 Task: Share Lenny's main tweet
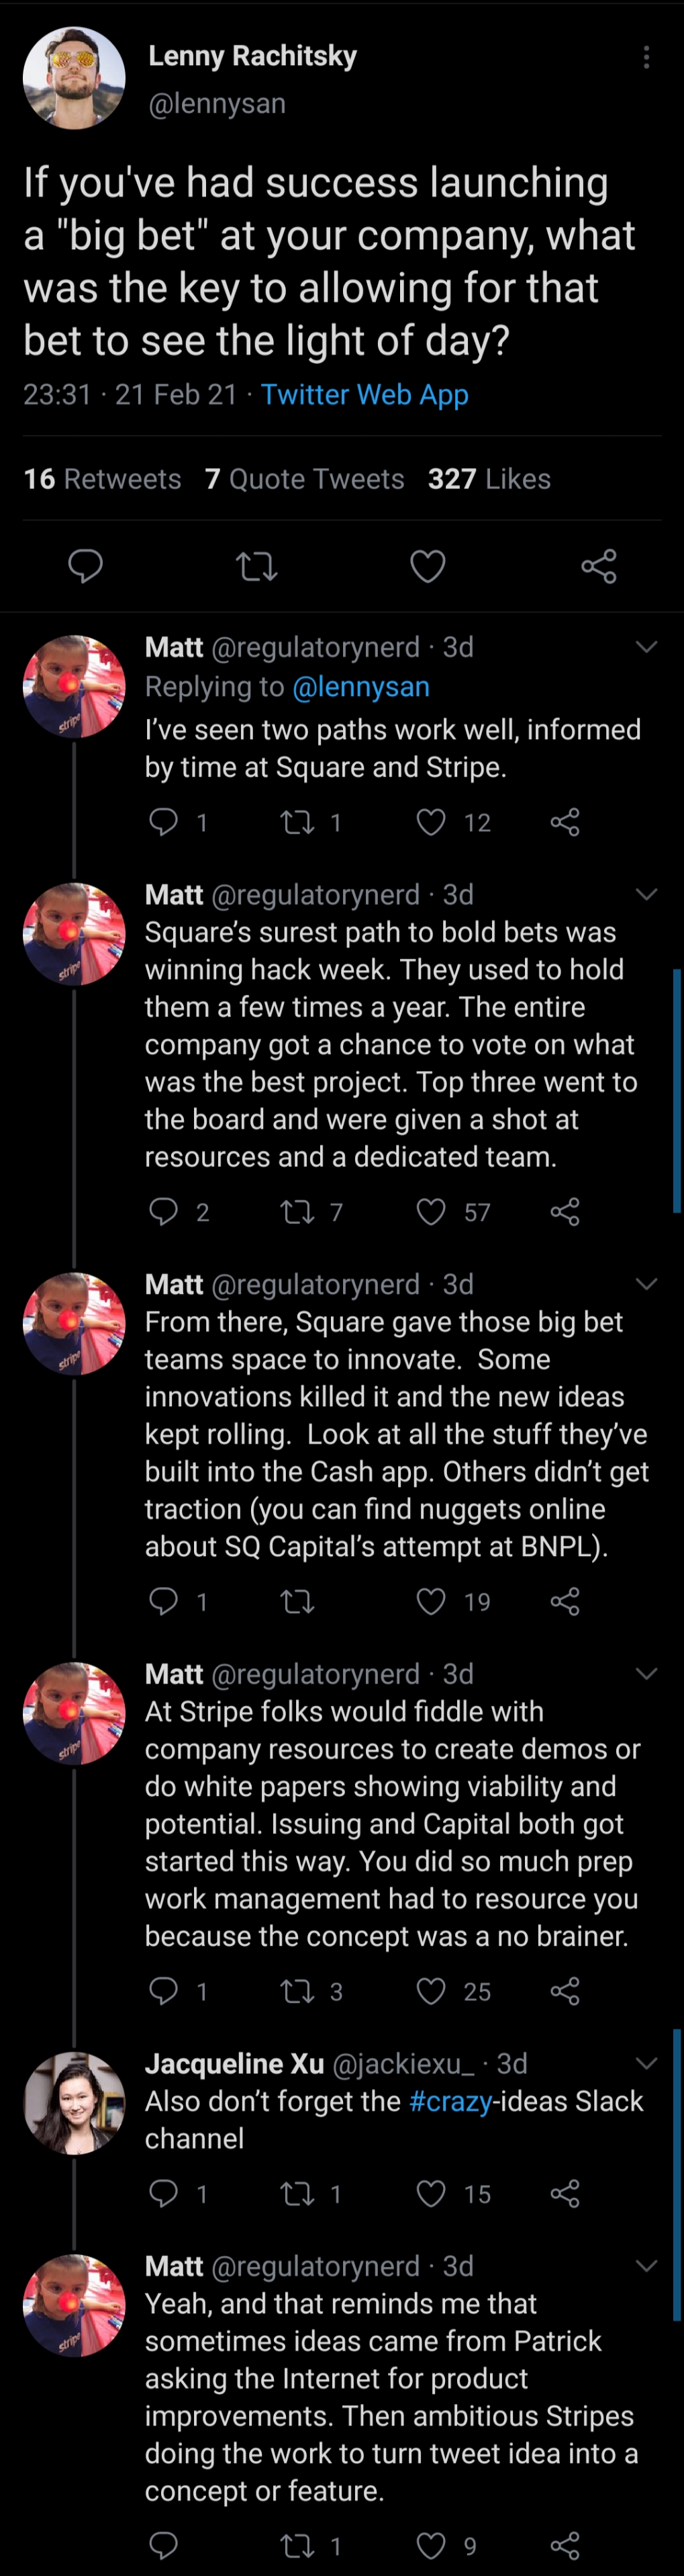[599, 566]
